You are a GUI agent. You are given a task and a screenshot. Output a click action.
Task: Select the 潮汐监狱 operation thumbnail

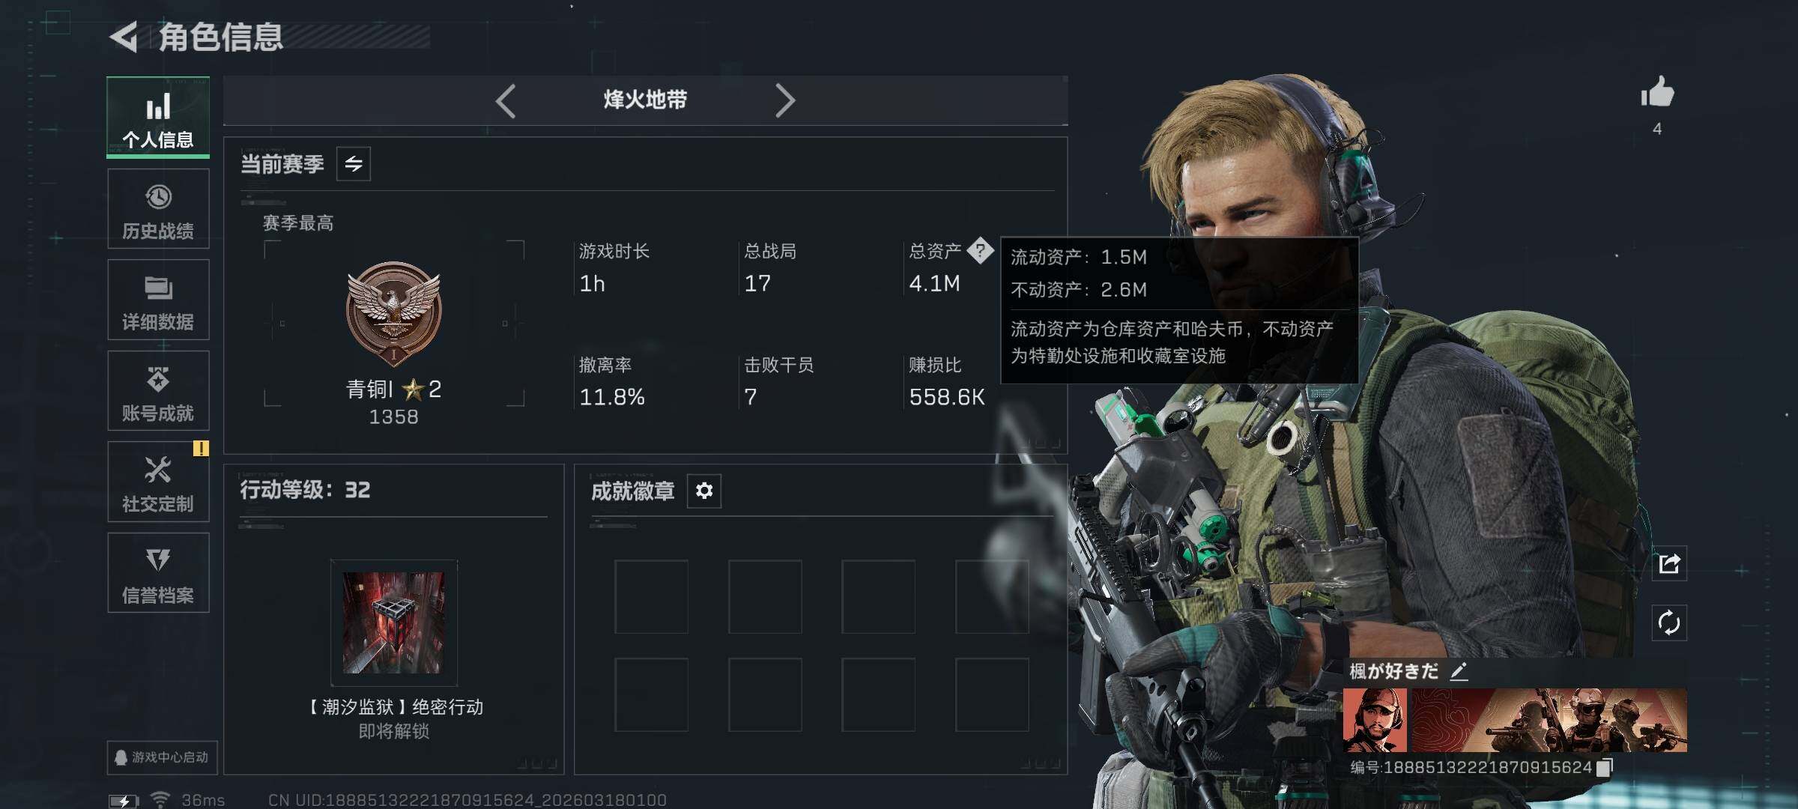click(x=393, y=623)
